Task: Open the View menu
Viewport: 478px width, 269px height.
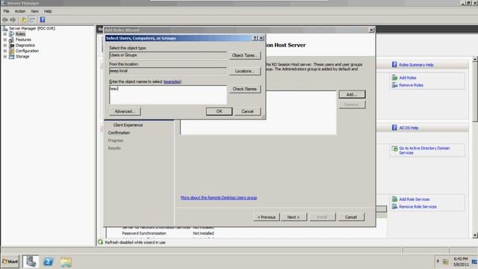Action: coord(34,11)
